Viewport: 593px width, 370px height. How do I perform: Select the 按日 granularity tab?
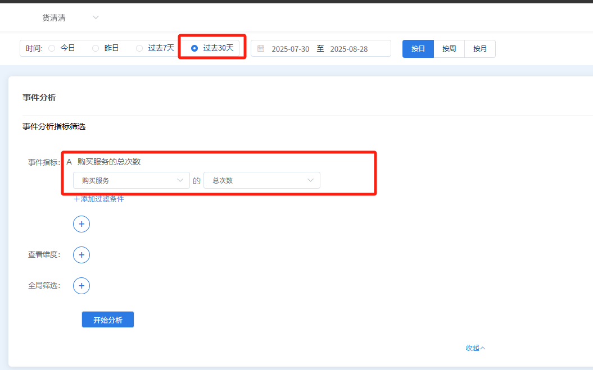tap(418, 49)
